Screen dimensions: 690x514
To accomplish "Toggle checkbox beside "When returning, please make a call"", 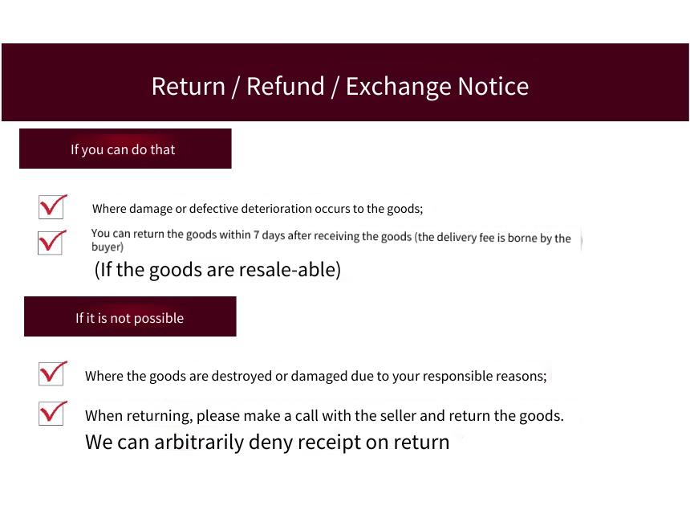I will tap(51, 413).
